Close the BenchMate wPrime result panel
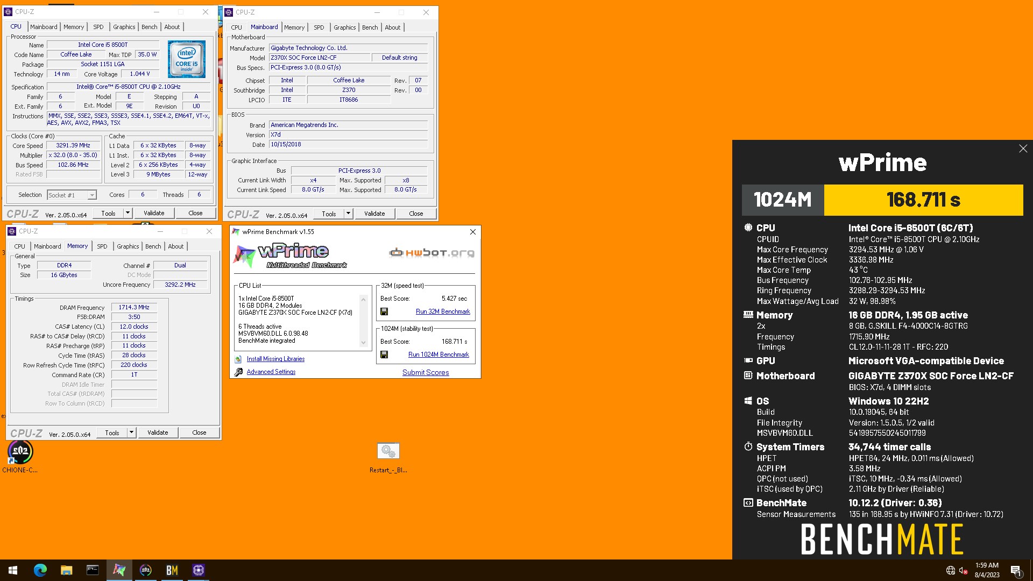 [x=1023, y=148]
